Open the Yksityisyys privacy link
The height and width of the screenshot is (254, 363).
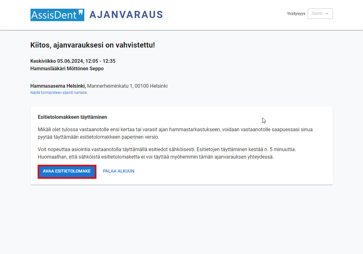[x=296, y=14]
